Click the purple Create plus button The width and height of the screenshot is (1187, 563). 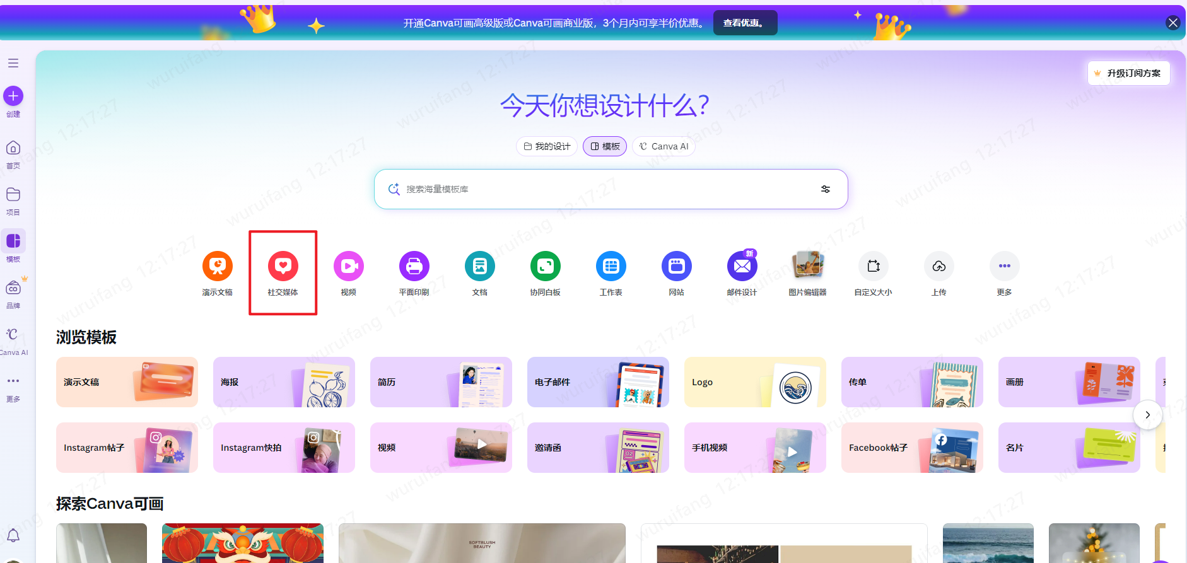(13, 96)
